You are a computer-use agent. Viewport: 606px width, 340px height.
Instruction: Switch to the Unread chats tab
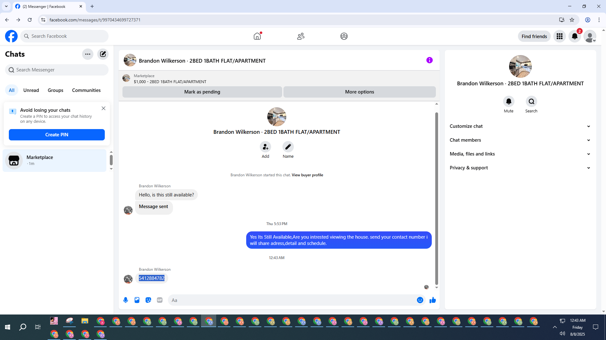click(x=31, y=90)
